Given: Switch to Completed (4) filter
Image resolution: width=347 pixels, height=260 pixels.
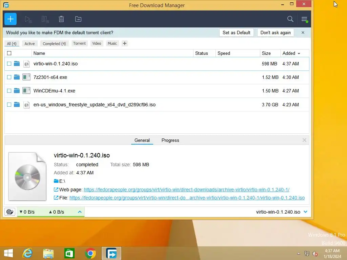Looking at the screenshot, I should tap(54, 44).
